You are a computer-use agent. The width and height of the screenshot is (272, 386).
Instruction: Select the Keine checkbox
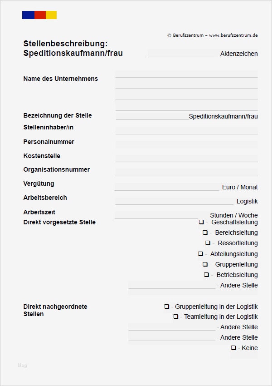tap(233, 348)
